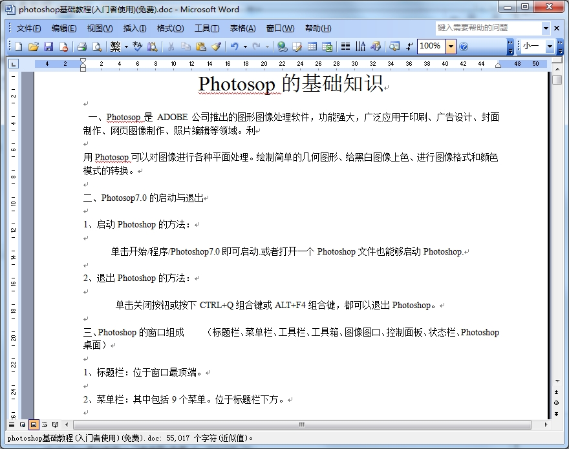Open help question box dropdown arrow
Screen dimensions: 569x449
tap(546, 28)
